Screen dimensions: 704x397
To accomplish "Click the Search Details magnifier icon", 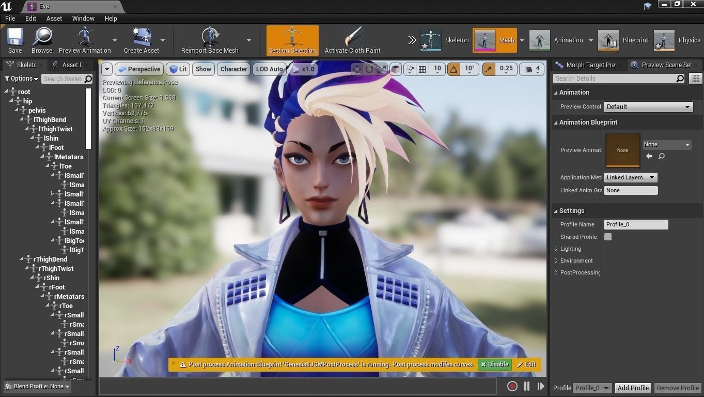I will pos(680,79).
